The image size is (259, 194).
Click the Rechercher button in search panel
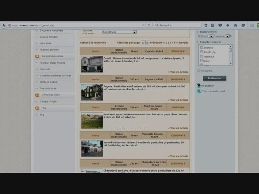click(214, 78)
